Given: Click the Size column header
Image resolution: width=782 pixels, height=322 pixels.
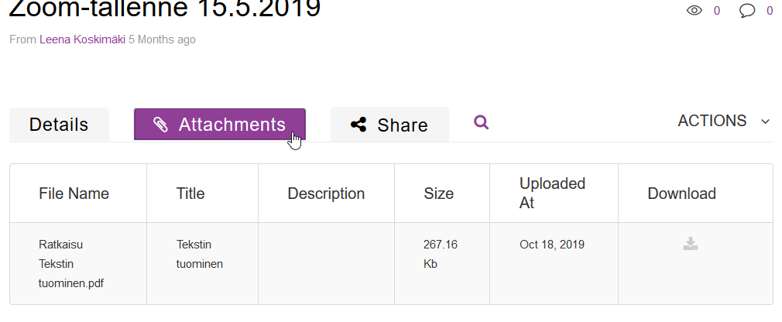Looking at the screenshot, I should (439, 194).
